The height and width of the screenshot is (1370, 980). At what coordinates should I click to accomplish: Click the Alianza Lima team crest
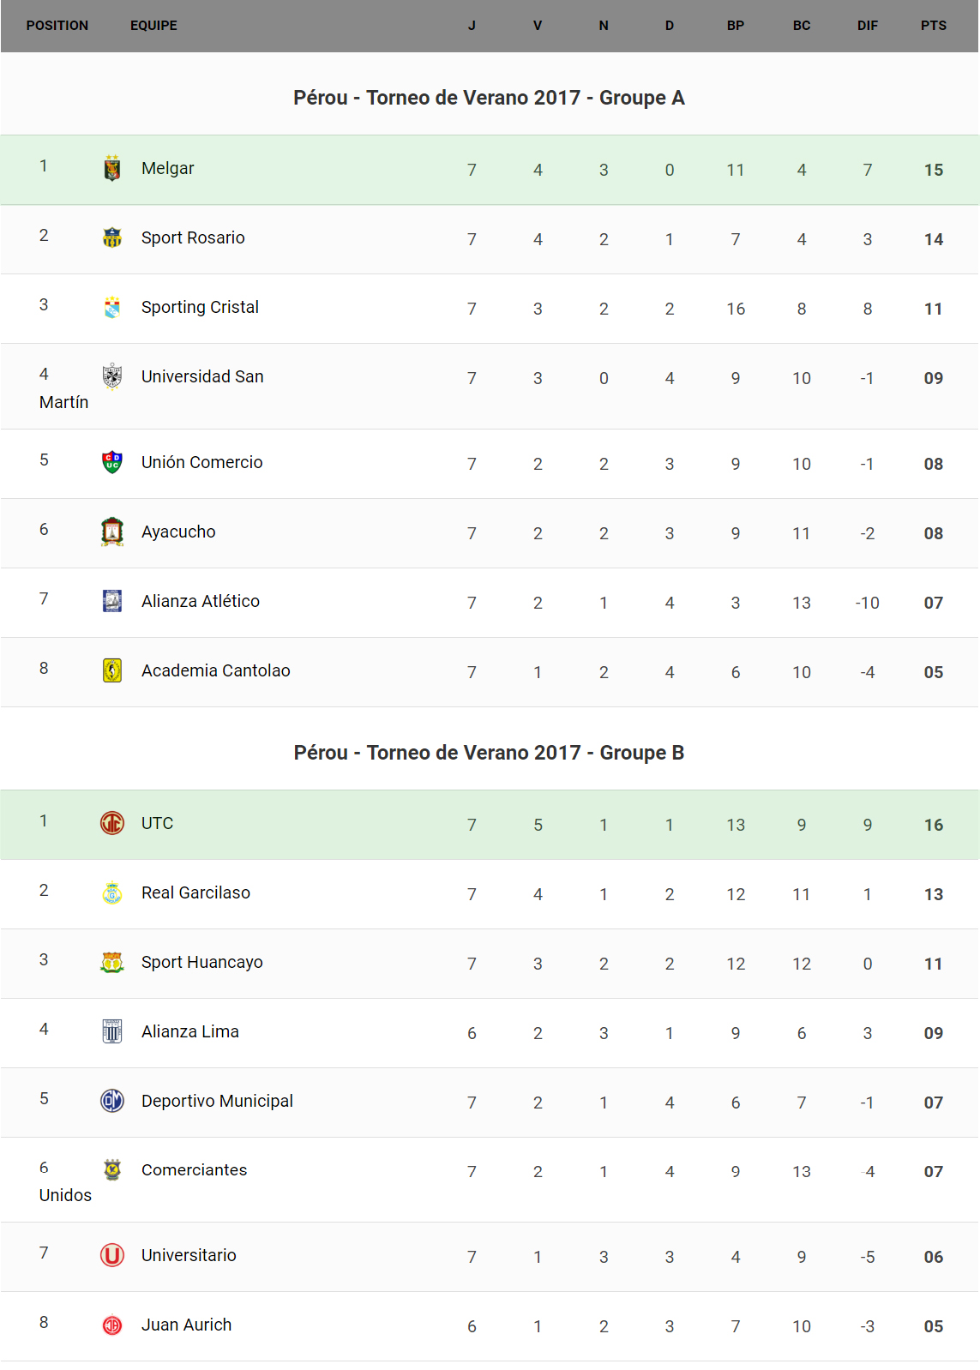click(112, 1032)
